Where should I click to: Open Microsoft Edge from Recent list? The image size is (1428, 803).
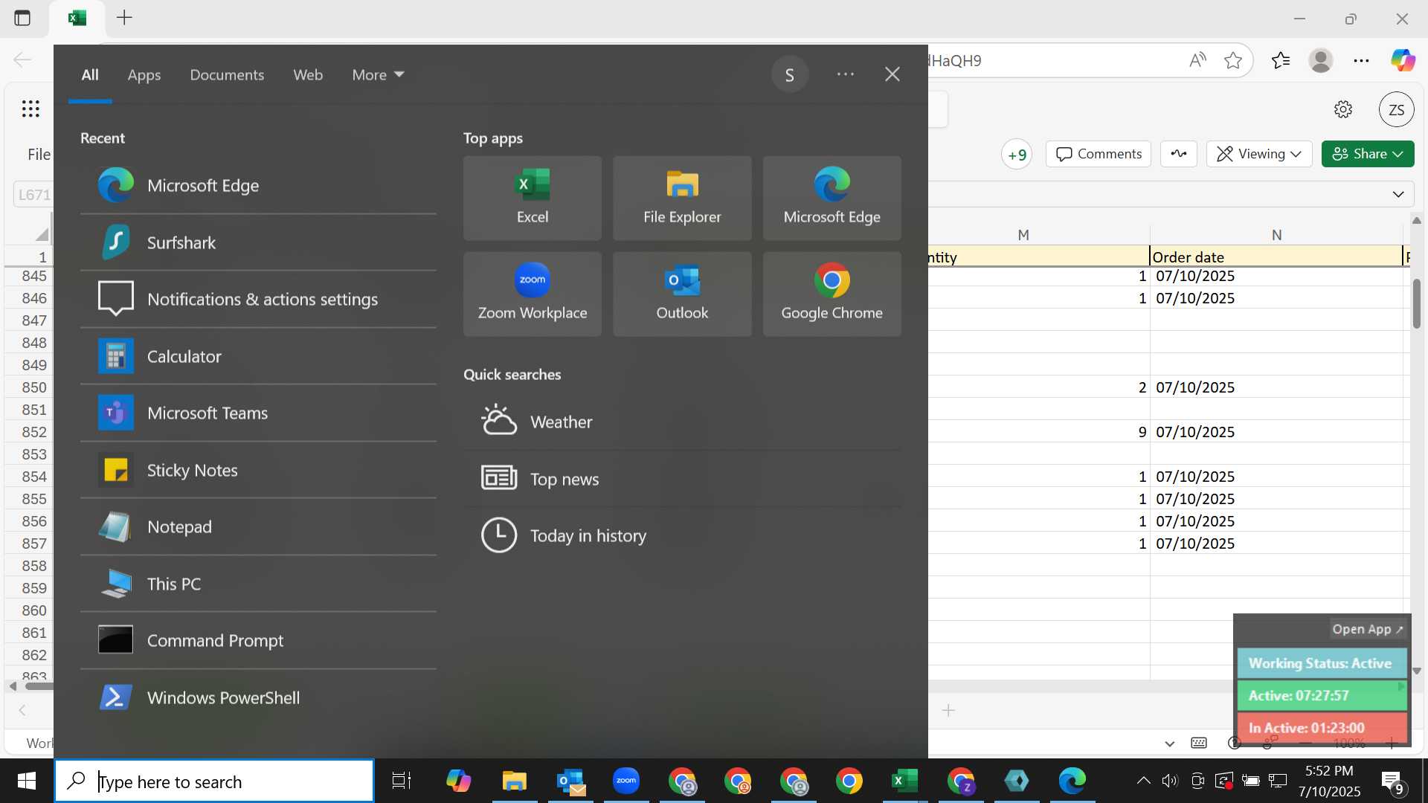tap(258, 185)
